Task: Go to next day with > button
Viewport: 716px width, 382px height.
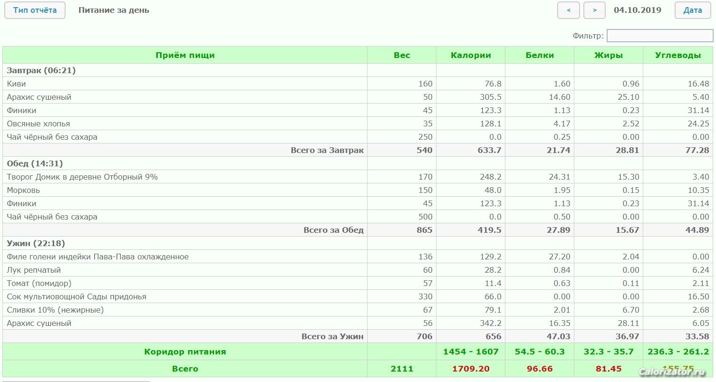Action: click(x=594, y=10)
